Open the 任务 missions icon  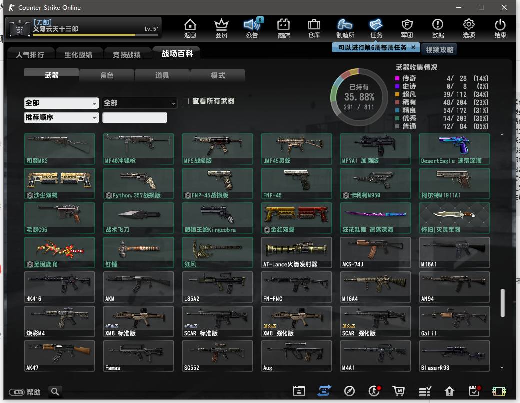tap(376, 28)
